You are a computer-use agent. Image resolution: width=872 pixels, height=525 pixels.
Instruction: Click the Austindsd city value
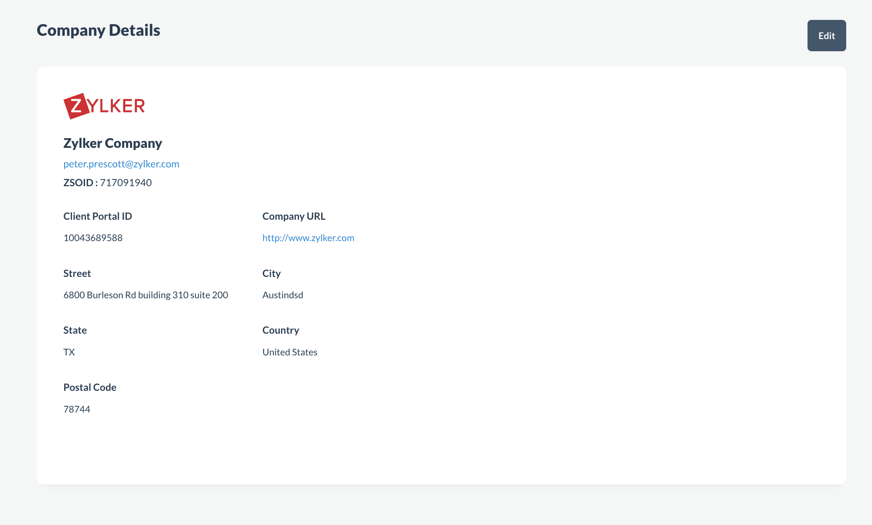pyautogui.click(x=283, y=295)
